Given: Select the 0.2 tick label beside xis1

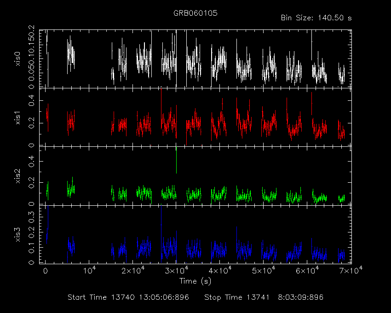Looking at the screenshot, I should 31,123.
